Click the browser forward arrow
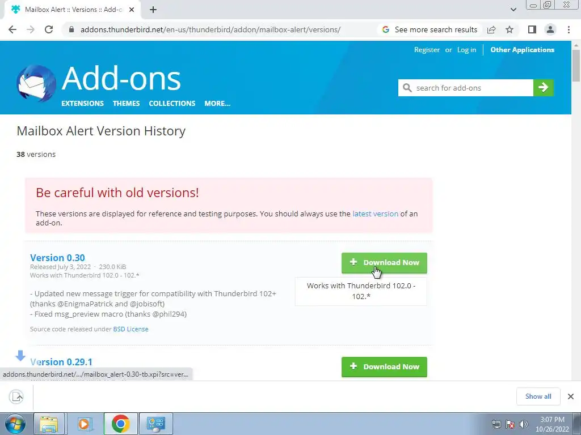 (x=31, y=29)
